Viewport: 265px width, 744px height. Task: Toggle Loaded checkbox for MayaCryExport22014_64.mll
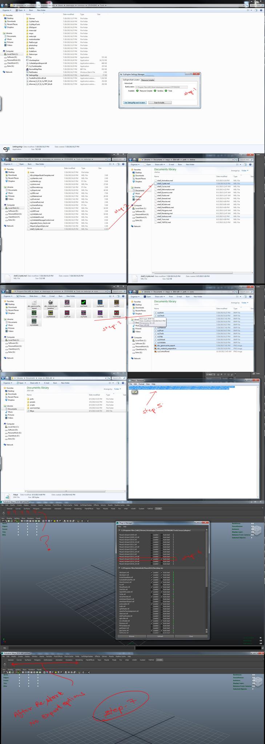[152, 559]
